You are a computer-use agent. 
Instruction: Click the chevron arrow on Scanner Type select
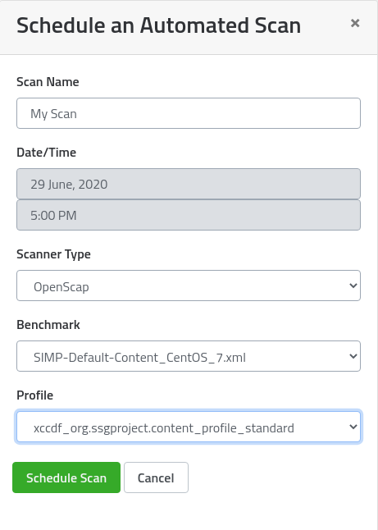(x=353, y=286)
